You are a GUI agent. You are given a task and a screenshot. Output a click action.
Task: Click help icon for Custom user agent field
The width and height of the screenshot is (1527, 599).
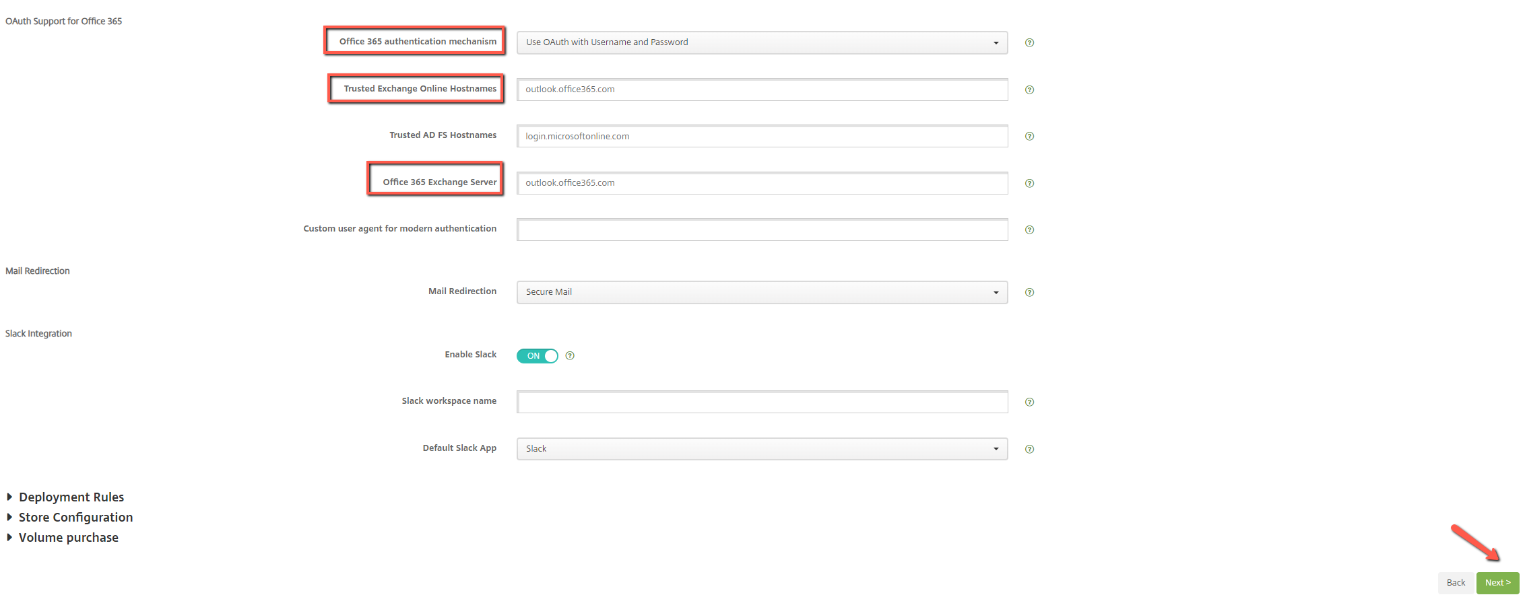coord(1029,230)
